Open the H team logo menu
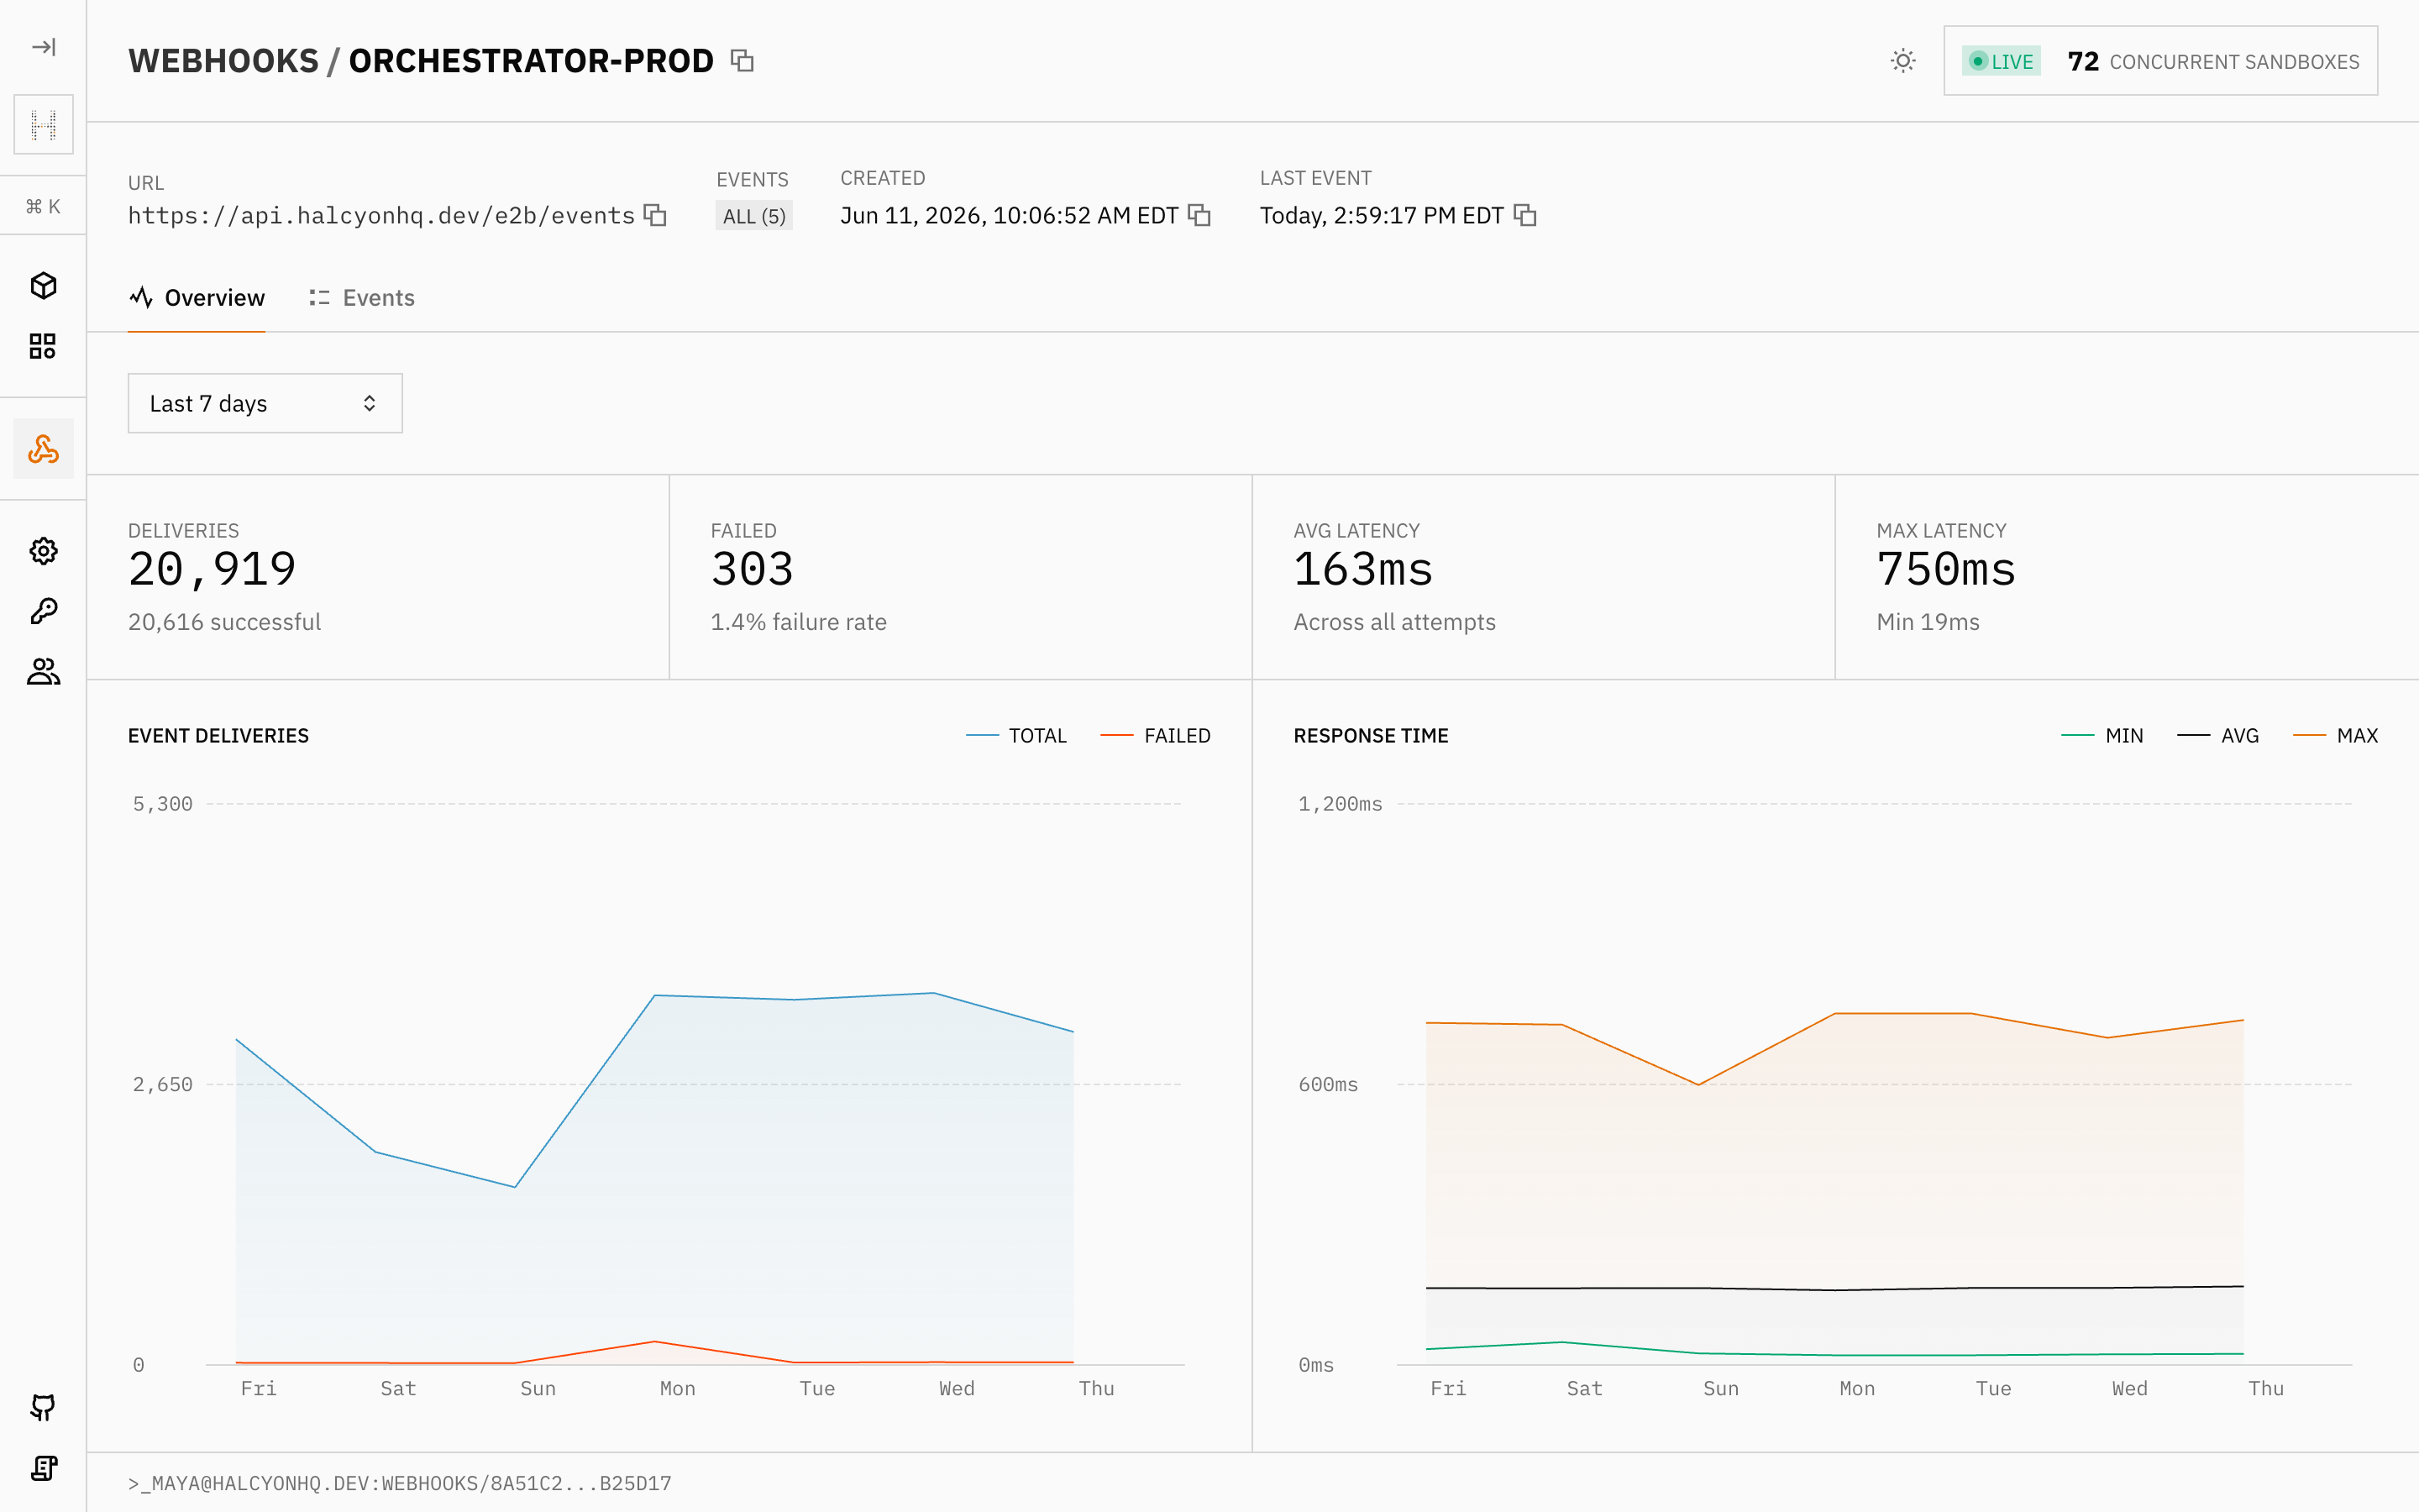The image size is (2419, 1512). tap(43, 125)
